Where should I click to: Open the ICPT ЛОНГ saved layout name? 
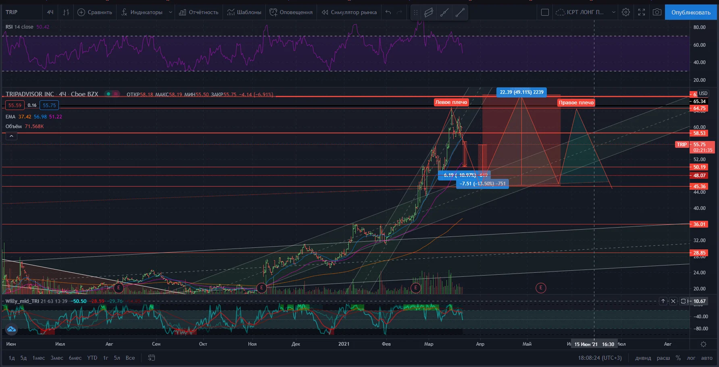click(580, 12)
